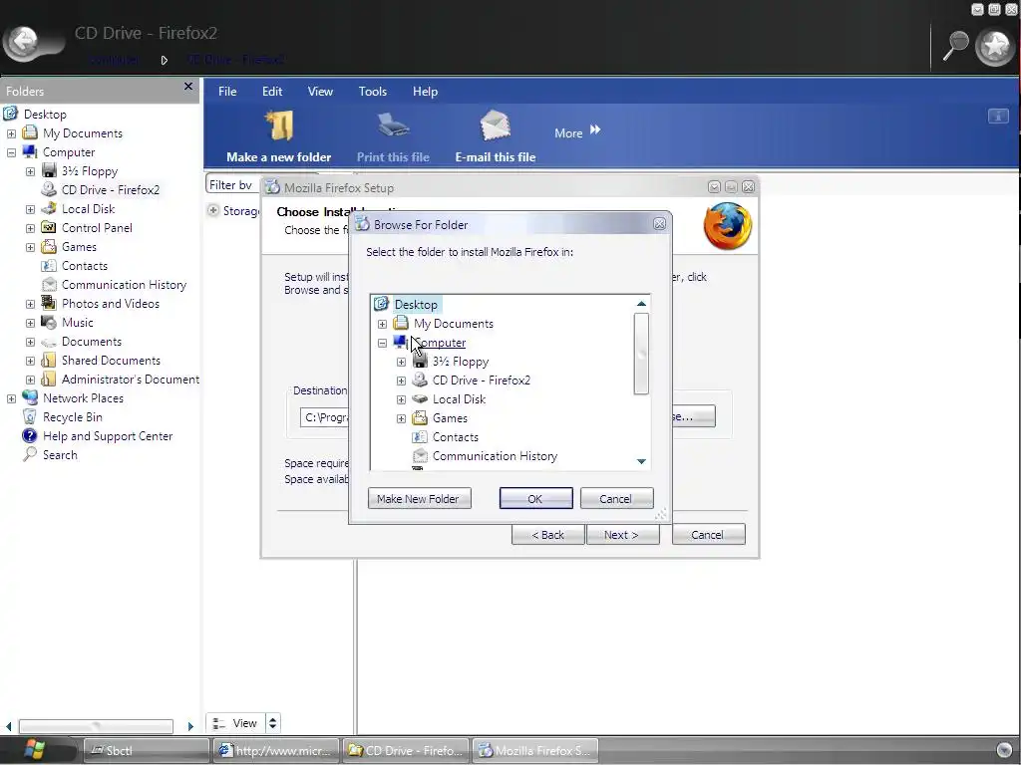This screenshot has height=765, width=1021.
Task: Switch to Sbctl taskbar item
Action: pyautogui.click(x=146, y=750)
